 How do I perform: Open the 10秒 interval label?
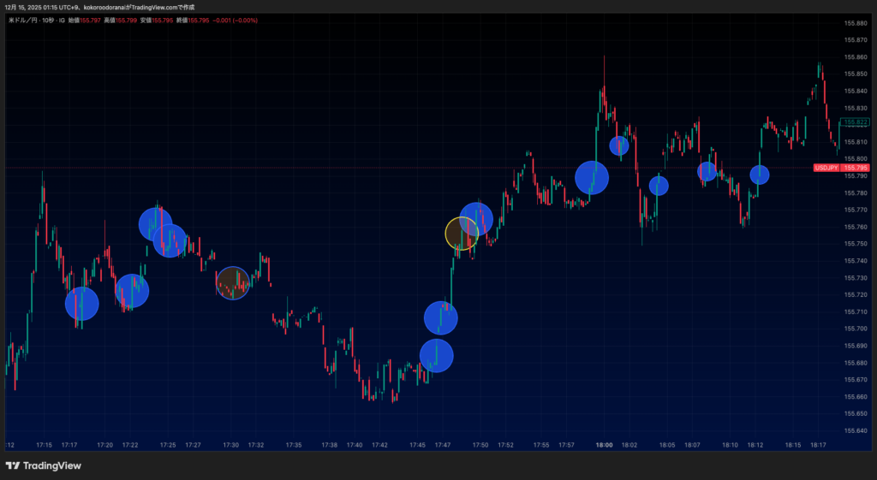[49, 18]
